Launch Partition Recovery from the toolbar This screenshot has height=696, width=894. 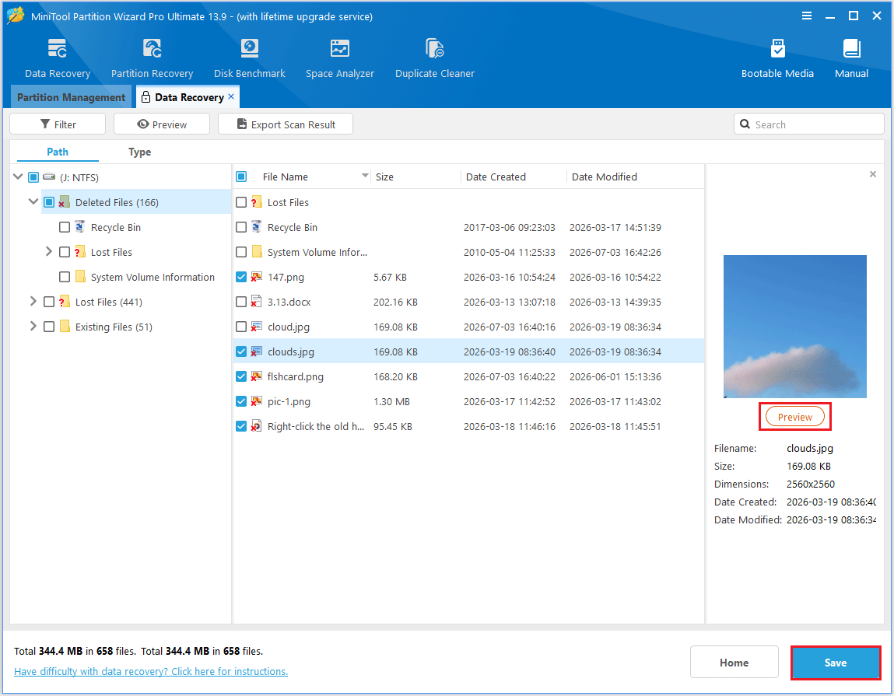click(152, 49)
